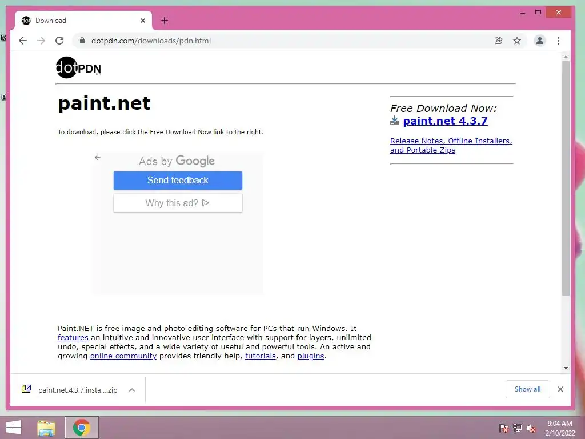Screen dimensions: 585x439
Task: Click the address bar URL
Action: click(x=151, y=41)
